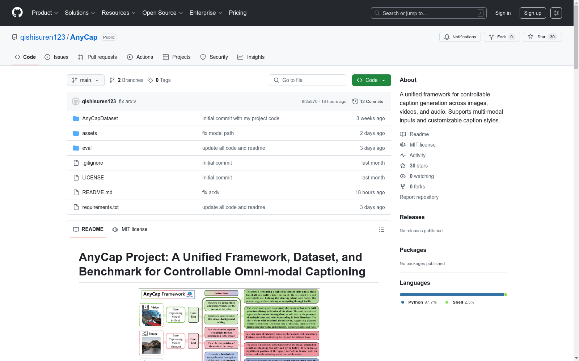Open the Security tab
The width and height of the screenshot is (579, 361).
coord(214,57)
